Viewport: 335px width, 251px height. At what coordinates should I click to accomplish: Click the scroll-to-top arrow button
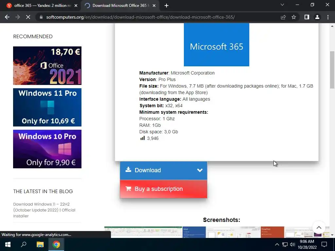tap(319, 227)
